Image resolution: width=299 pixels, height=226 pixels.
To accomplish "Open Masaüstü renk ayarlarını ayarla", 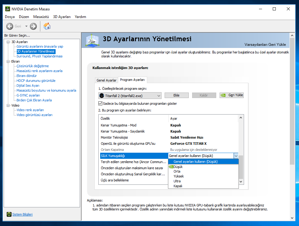I will click(39, 71).
